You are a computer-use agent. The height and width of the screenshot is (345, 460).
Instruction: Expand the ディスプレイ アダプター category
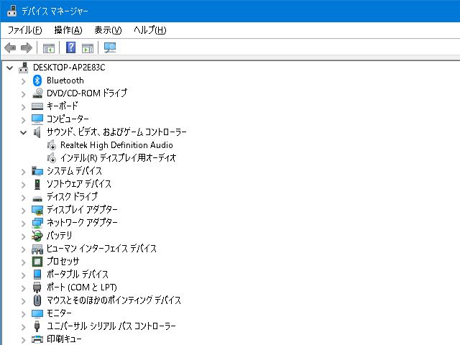(x=23, y=210)
